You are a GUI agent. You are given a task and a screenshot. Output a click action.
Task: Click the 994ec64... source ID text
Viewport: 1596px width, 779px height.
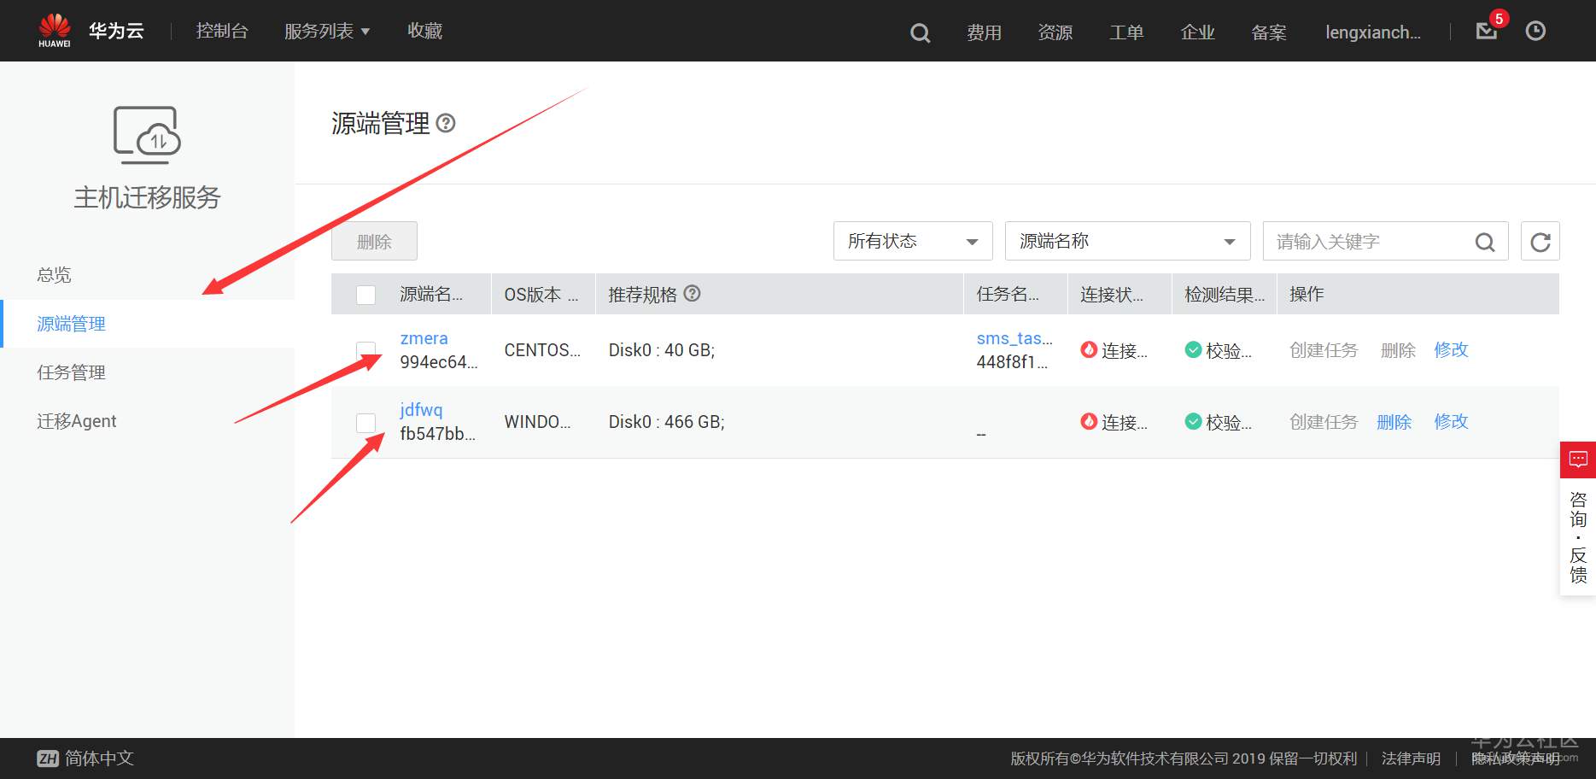pos(439,362)
